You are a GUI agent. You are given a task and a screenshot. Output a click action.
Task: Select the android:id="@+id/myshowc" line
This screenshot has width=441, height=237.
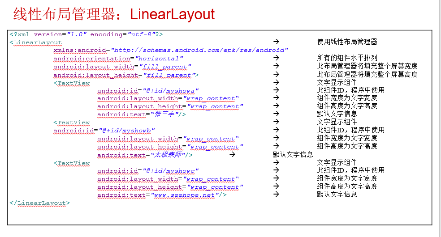click(148, 171)
